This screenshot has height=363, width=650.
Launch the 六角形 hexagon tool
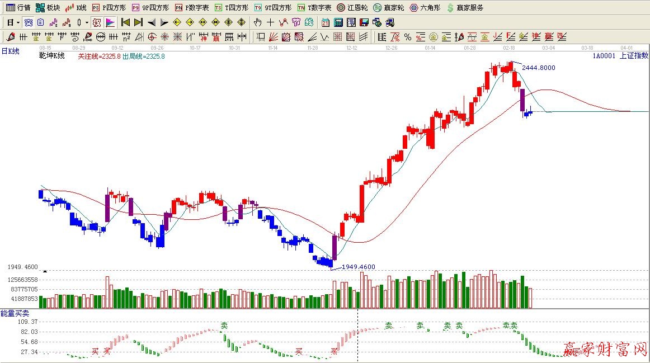point(425,8)
